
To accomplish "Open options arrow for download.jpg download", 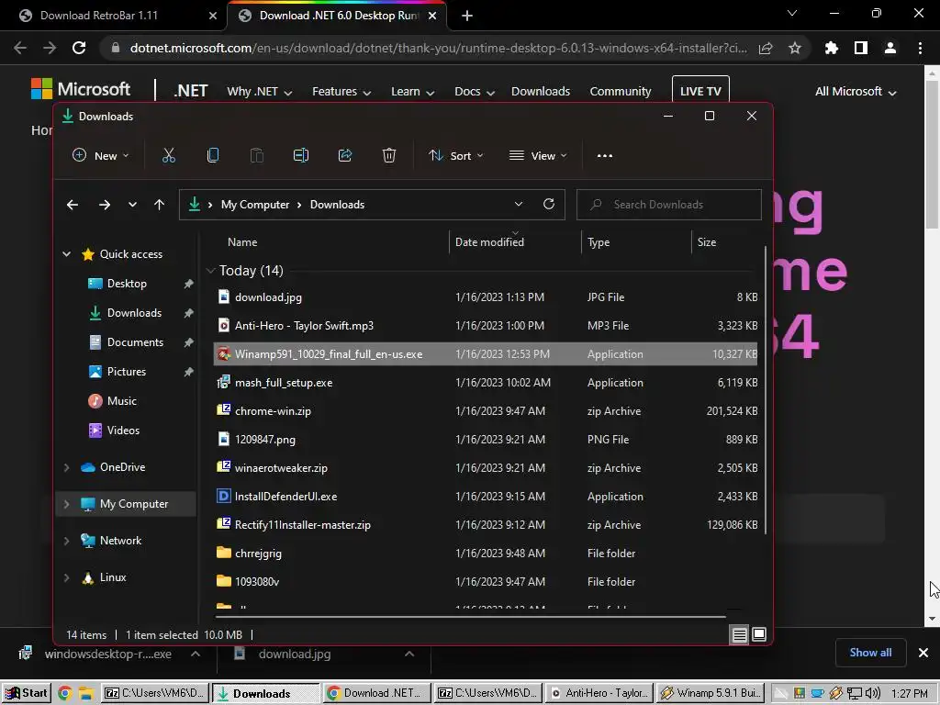I will 409,654.
